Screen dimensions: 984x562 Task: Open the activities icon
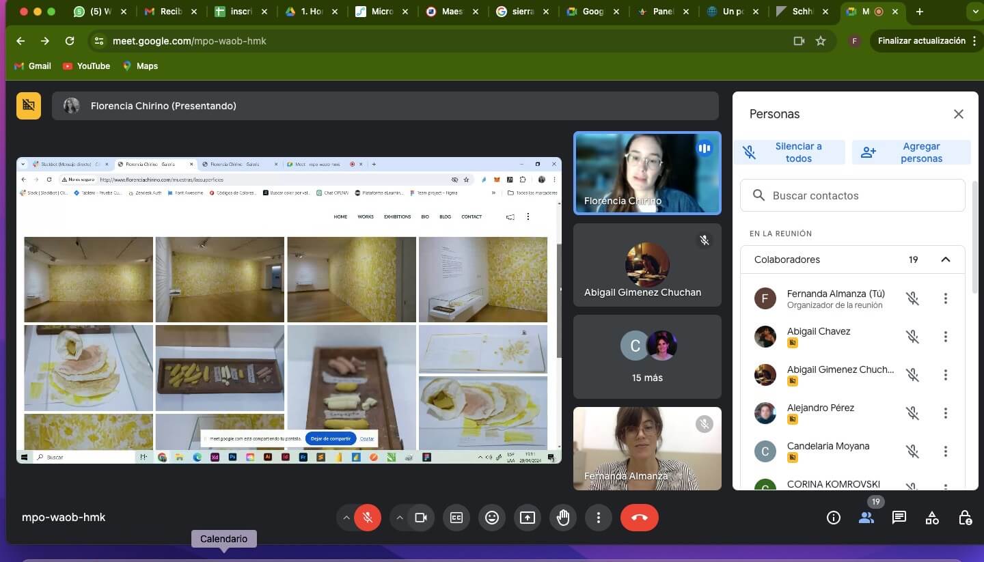932,518
